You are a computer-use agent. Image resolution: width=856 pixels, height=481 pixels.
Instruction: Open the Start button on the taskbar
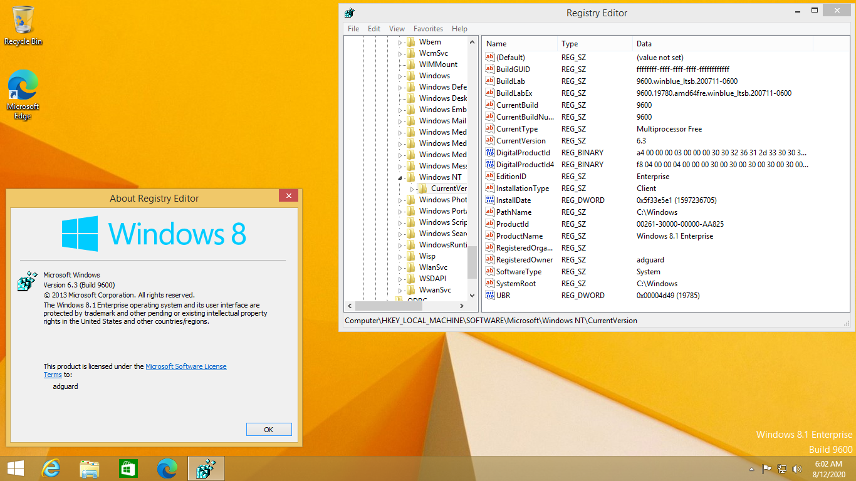point(16,468)
